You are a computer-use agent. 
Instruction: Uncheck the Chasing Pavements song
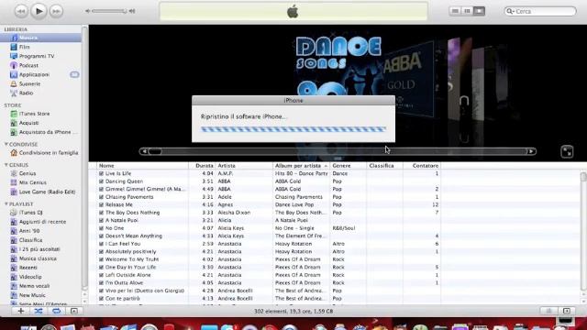tap(101, 197)
